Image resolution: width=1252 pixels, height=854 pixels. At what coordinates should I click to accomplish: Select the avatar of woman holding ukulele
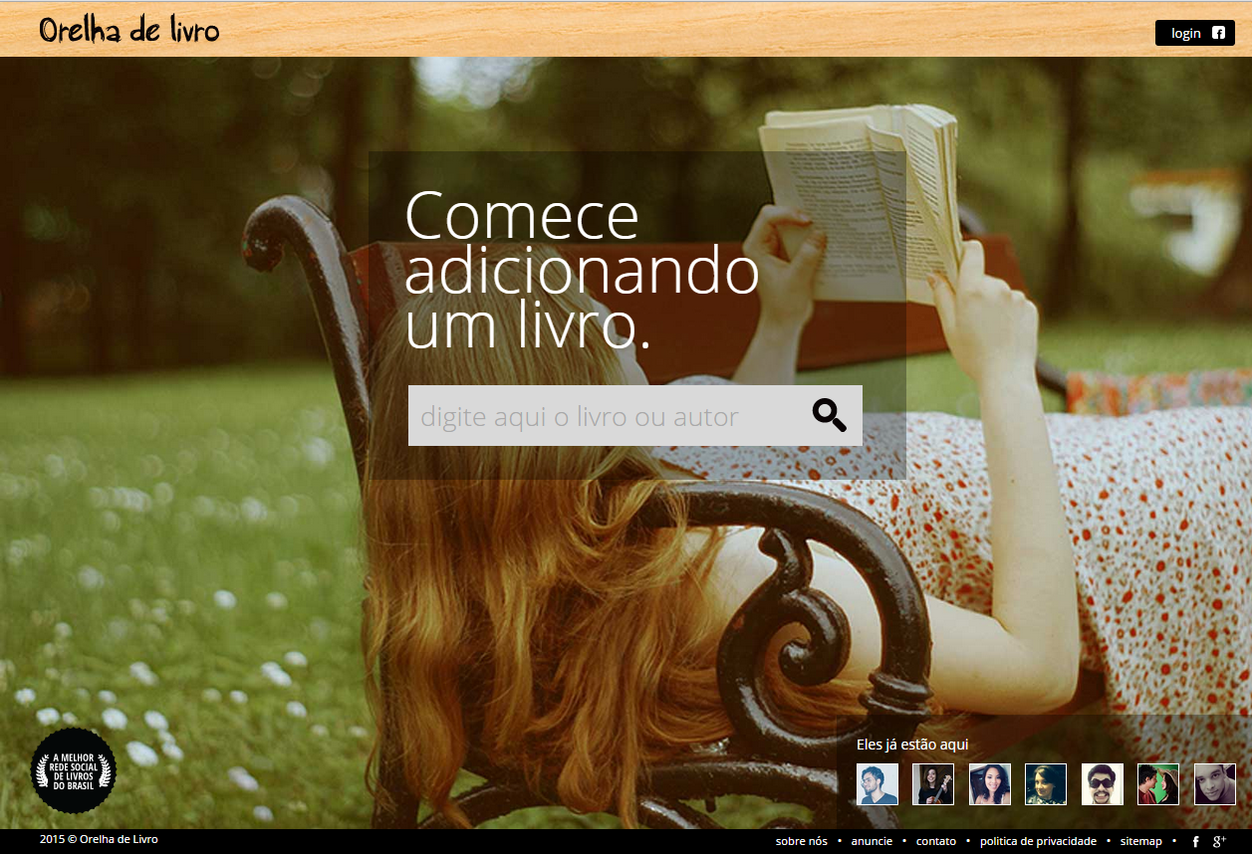coord(933,784)
